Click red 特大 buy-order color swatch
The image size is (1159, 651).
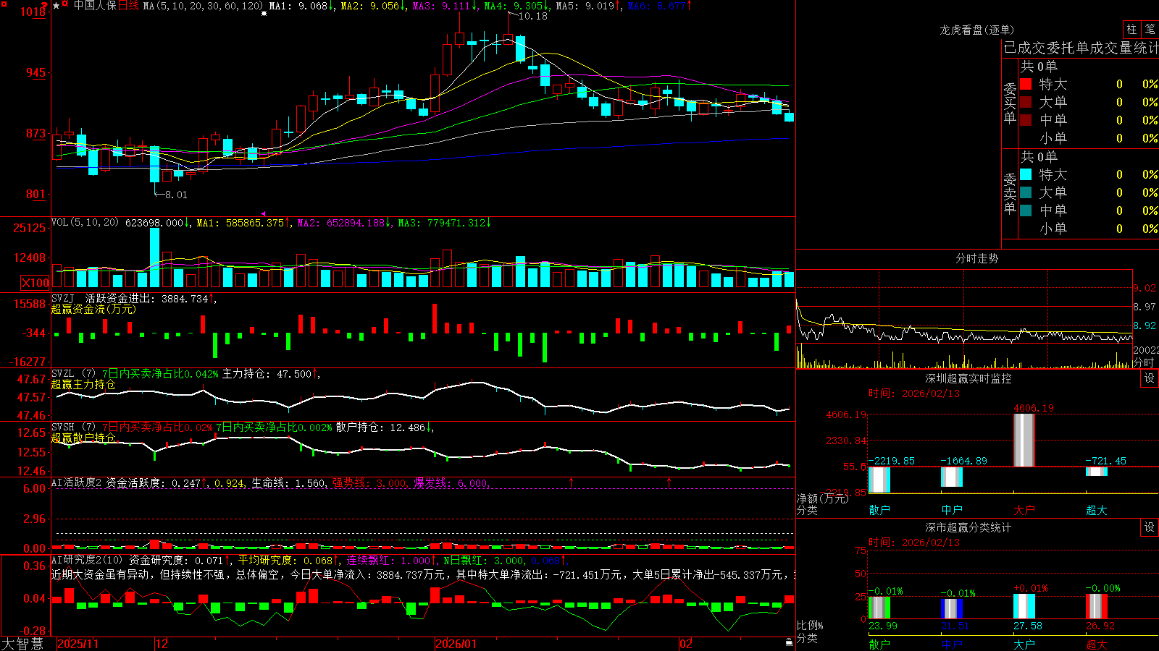(x=1026, y=84)
